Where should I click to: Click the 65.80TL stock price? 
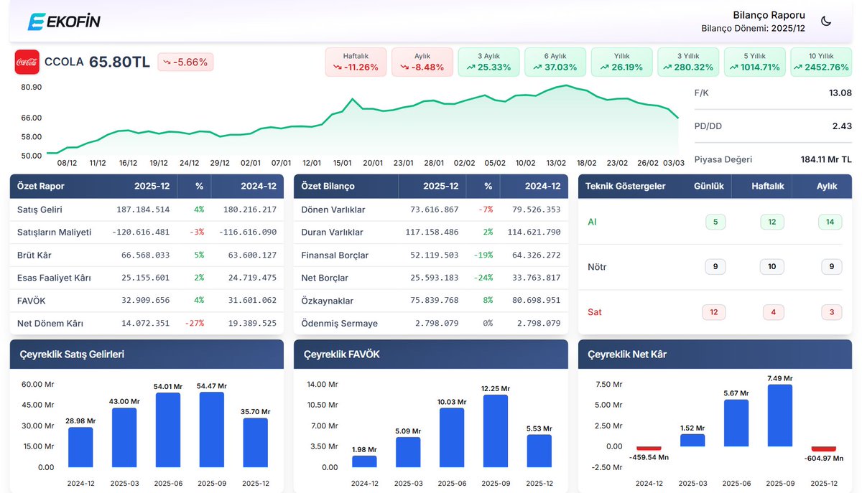(120, 62)
